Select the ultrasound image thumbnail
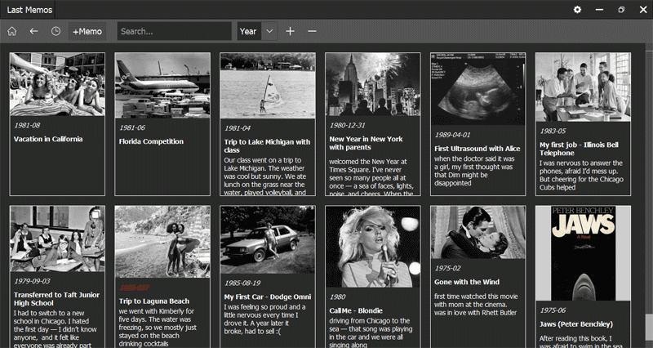Screen dimensions: 653x348 click(x=478, y=88)
